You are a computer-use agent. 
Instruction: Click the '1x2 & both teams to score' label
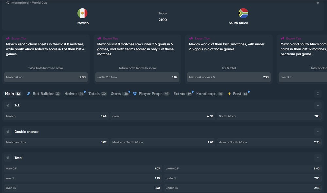[46, 68]
